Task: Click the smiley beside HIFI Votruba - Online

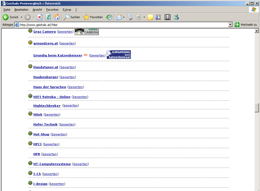Action: (30, 96)
